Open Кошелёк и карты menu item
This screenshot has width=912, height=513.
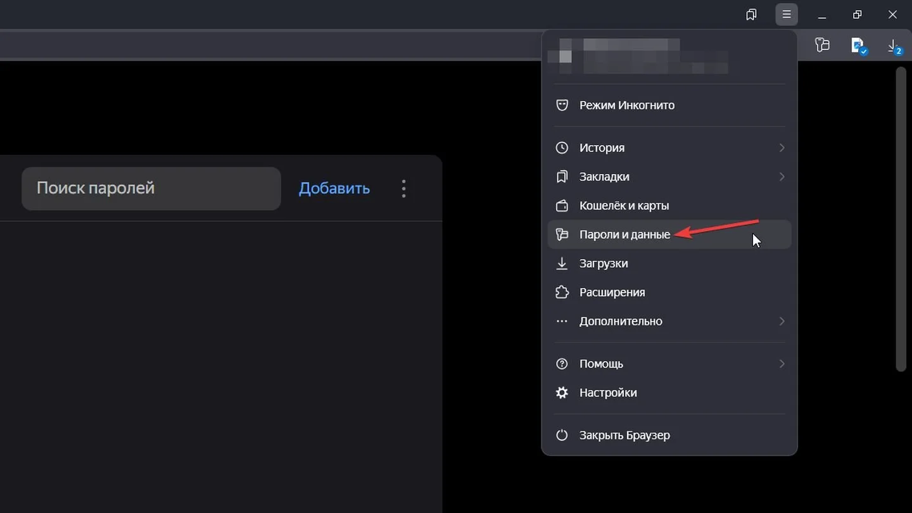pyautogui.click(x=669, y=206)
